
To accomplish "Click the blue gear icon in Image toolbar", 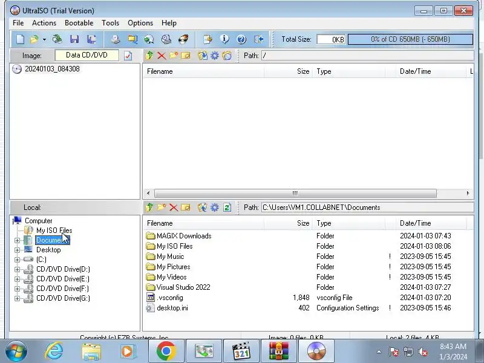I will click(215, 56).
